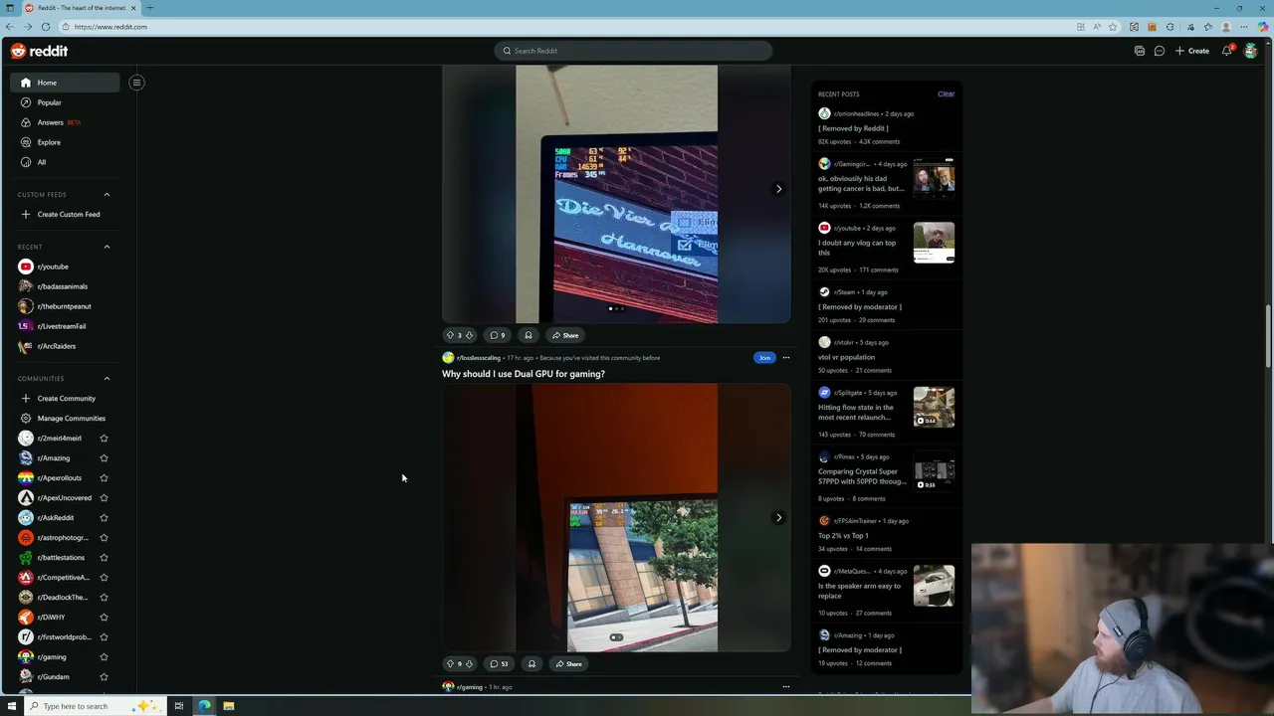Open Edge from the Windows taskbar
This screenshot has width=1274, height=716.
click(204, 706)
